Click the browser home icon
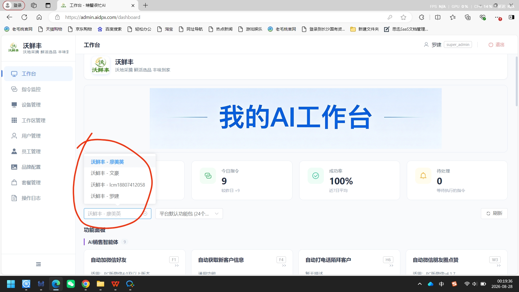This screenshot has height=292, width=519. pos(39,17)
